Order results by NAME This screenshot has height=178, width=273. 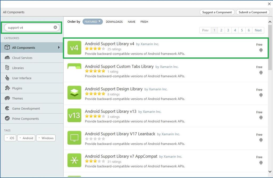click(x=131, y=22)
